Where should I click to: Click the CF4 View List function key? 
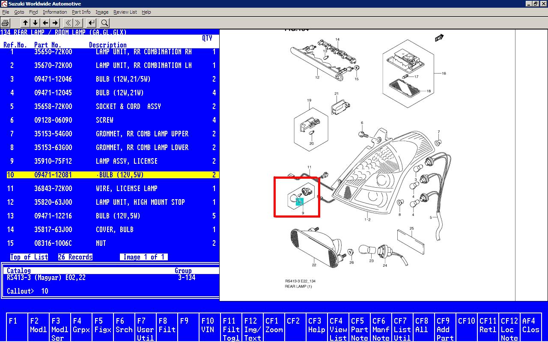(338, 327)
